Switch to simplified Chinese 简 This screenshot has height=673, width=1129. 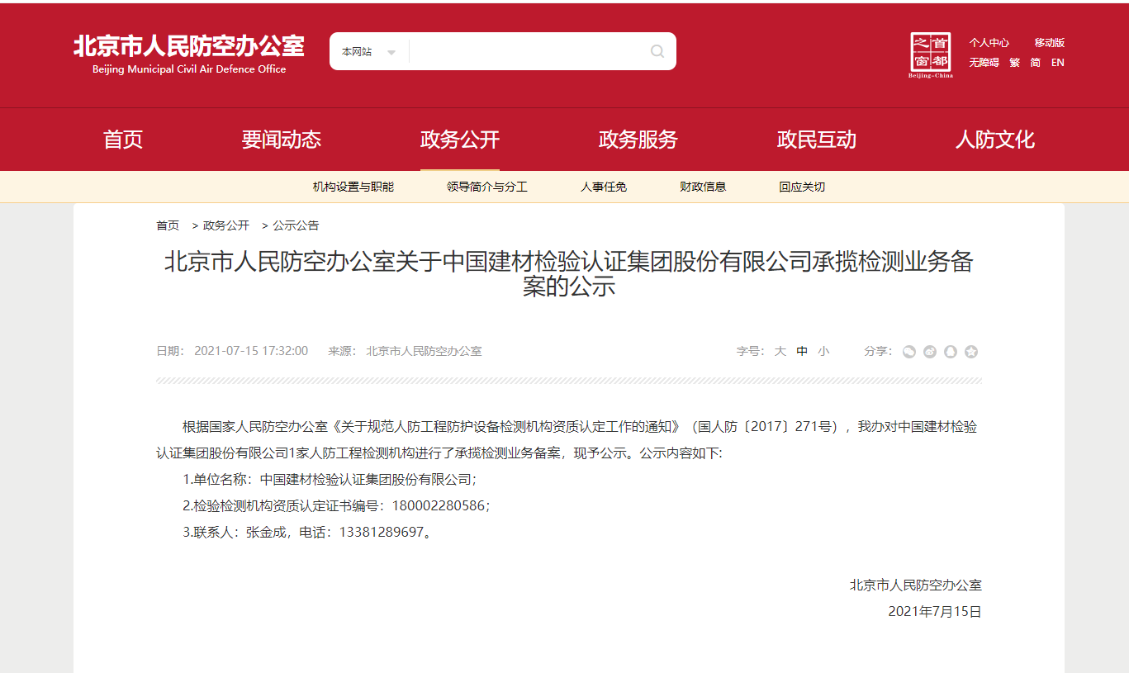1035,63
